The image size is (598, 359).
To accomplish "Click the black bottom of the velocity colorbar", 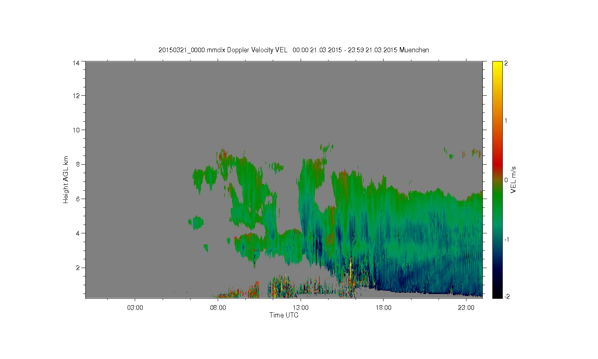I will pyautogui.click(x=497, y=294).
